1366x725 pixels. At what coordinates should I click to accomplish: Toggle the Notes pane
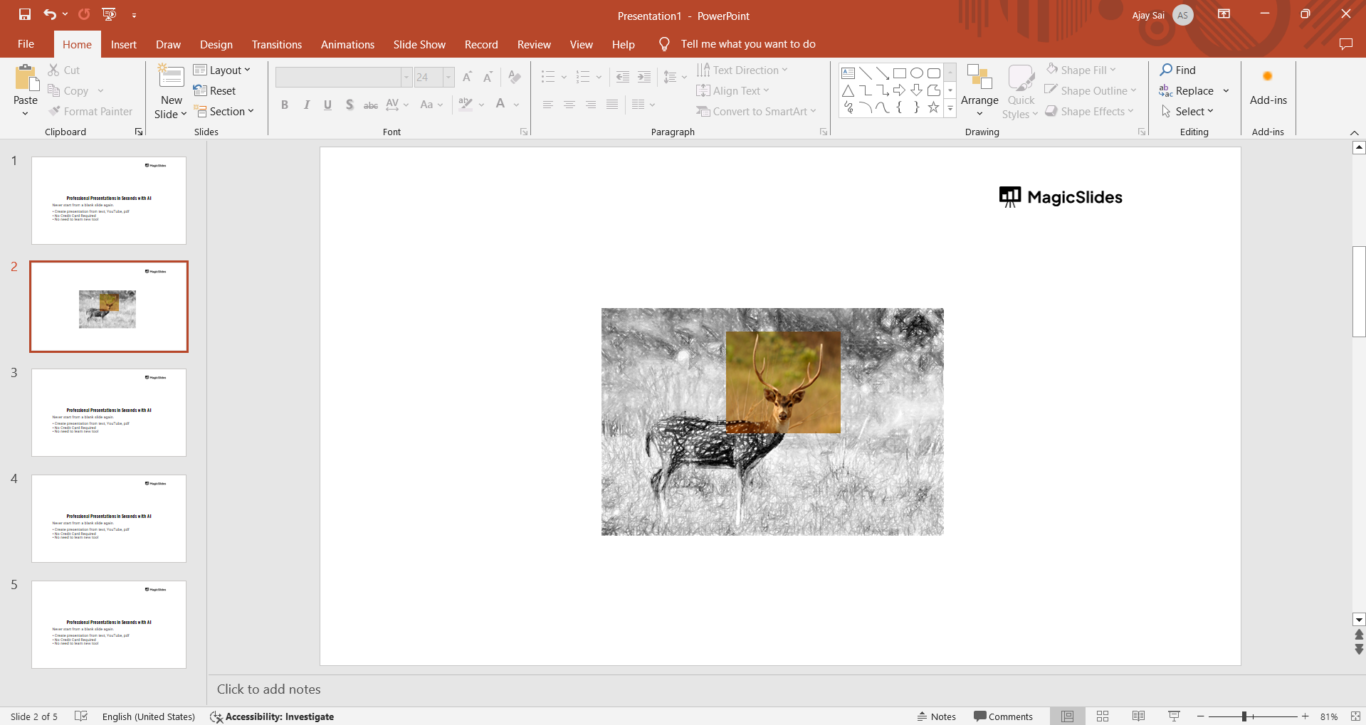(x=937, y=716)
